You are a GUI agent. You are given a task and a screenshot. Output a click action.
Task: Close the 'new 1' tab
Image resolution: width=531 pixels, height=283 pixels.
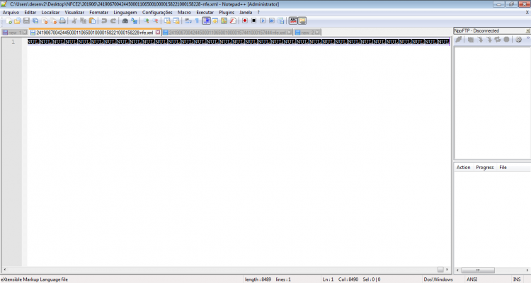pos(24,33)
